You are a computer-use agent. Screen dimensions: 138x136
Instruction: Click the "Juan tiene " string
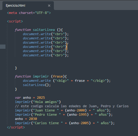(x=46, y=110)
